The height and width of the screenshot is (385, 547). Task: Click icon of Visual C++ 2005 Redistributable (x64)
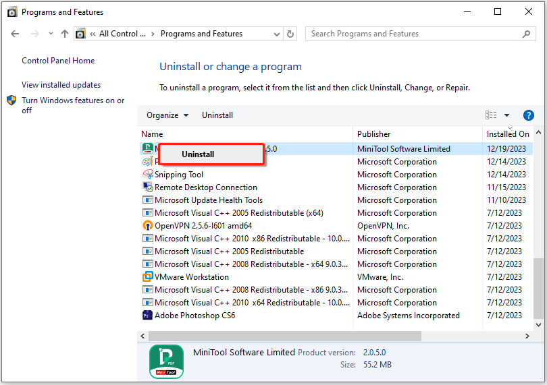(148, 212)
